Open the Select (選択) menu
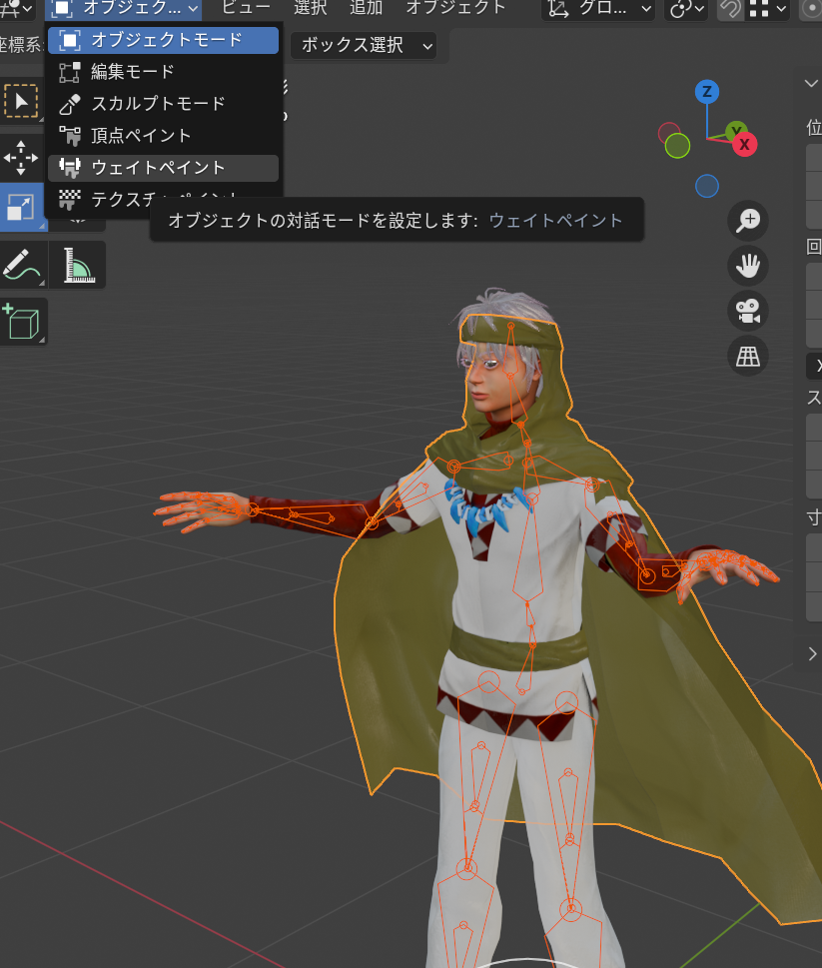 pyautogui.click(x=310, y=7)
